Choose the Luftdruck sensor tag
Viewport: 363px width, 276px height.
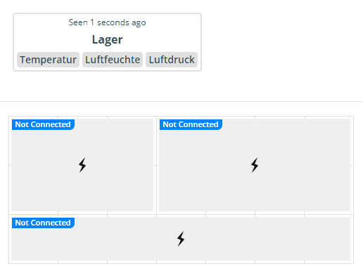coord(172,60)
